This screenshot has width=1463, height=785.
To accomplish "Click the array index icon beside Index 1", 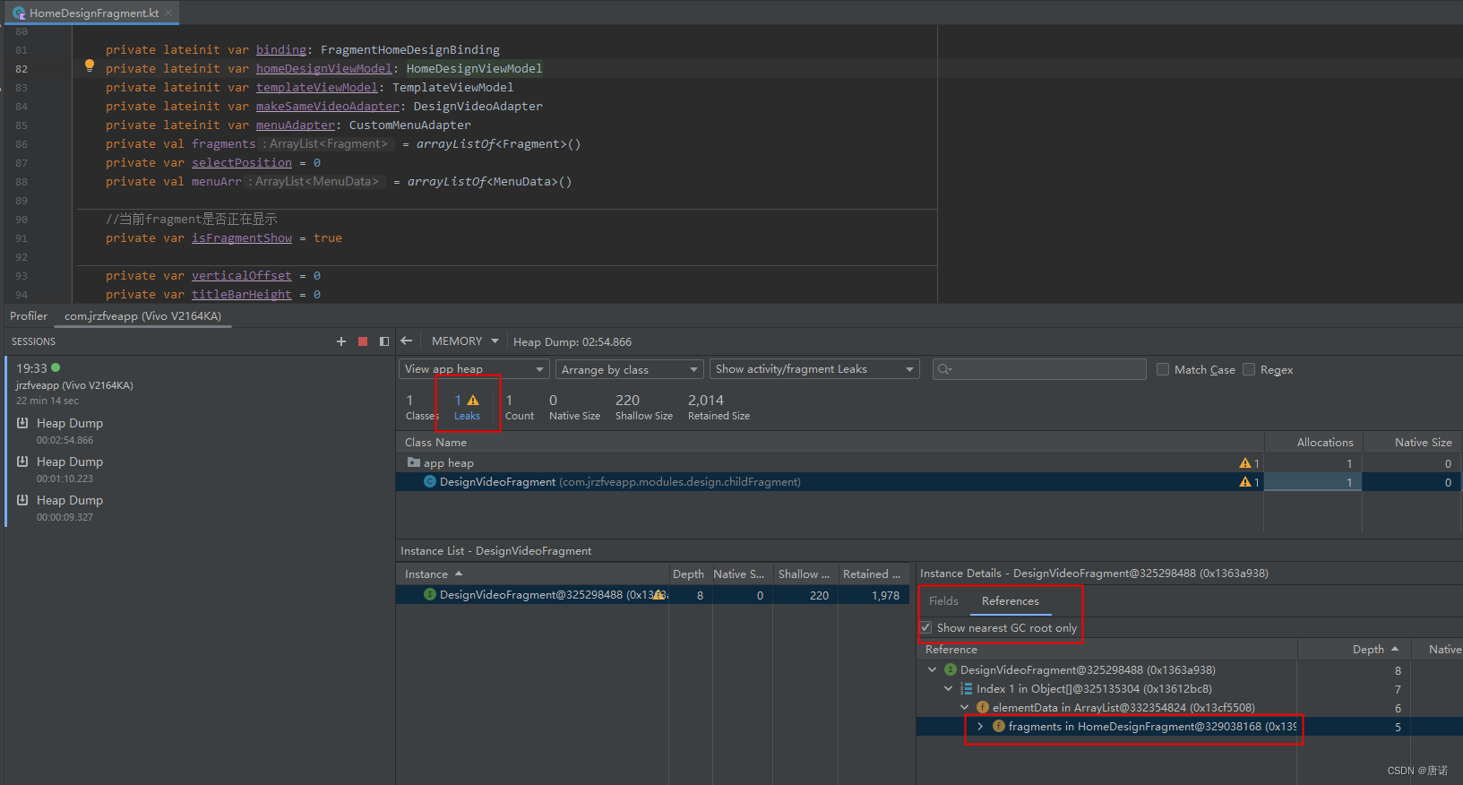I will tap(966, 688).
